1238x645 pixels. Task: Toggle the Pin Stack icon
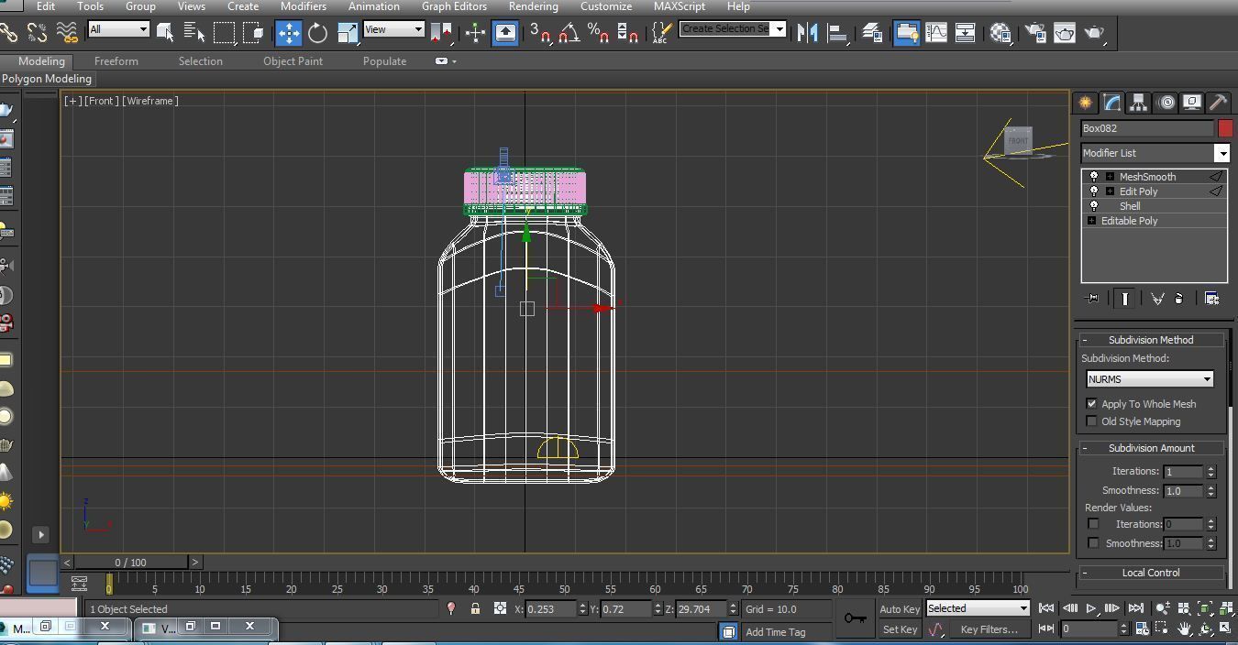tap(1092, 299)
